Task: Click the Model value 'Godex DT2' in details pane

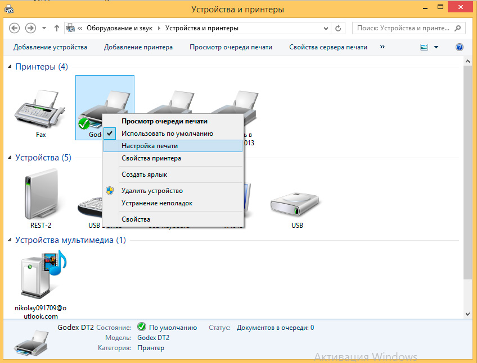Action: 154,338
